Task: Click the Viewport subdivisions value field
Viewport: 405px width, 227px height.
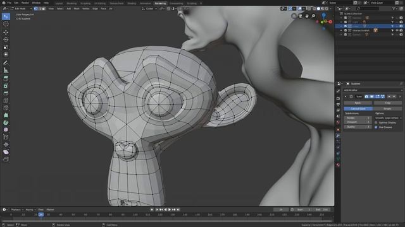Action: coord(358,122)
